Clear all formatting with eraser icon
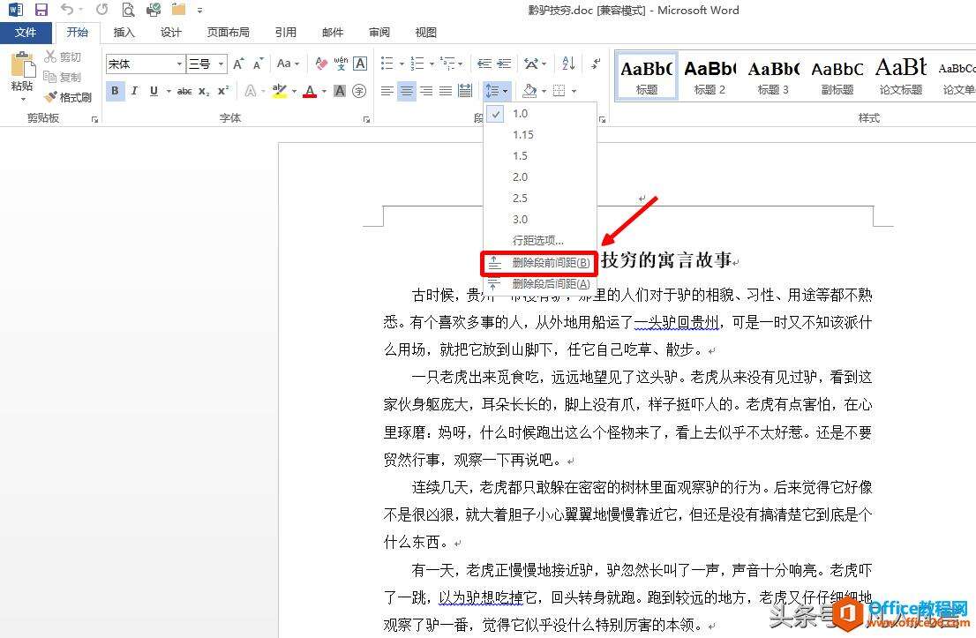976x638 pixels. [320, 64]
